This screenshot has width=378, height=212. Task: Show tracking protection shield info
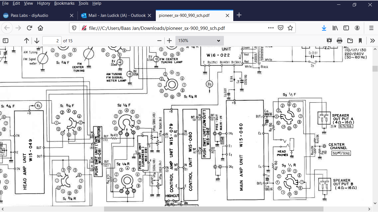pyautogui.click(x=74, y=28)
